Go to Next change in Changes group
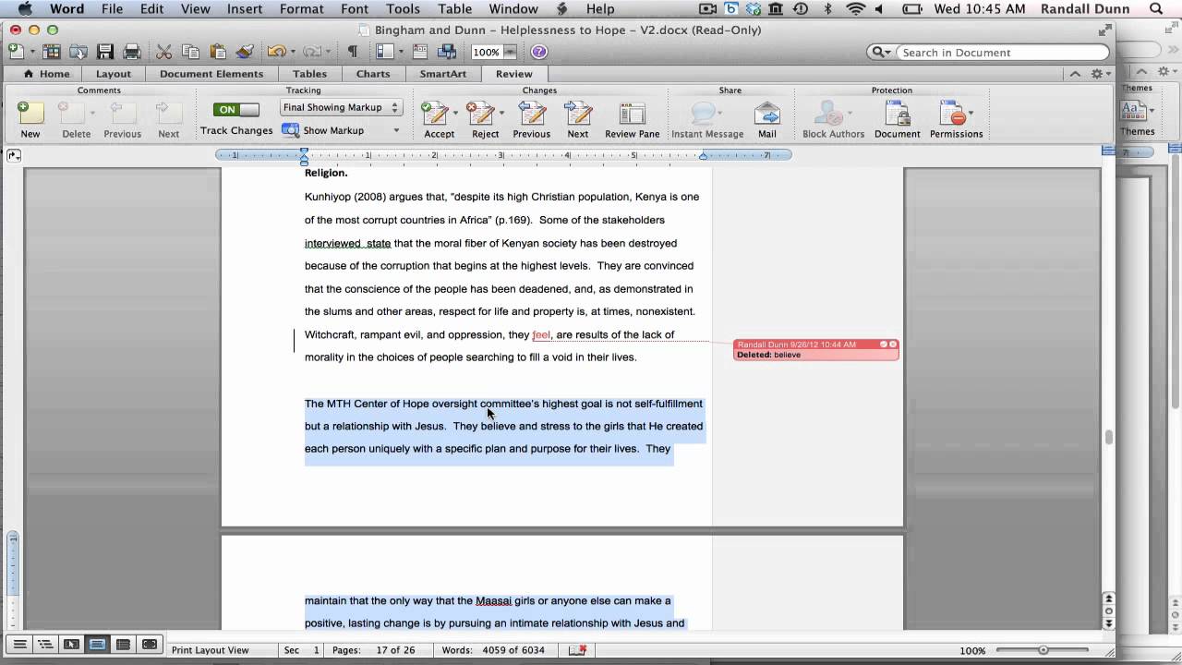The width and height of the screenshot is (1182, 665). point(578,119)
